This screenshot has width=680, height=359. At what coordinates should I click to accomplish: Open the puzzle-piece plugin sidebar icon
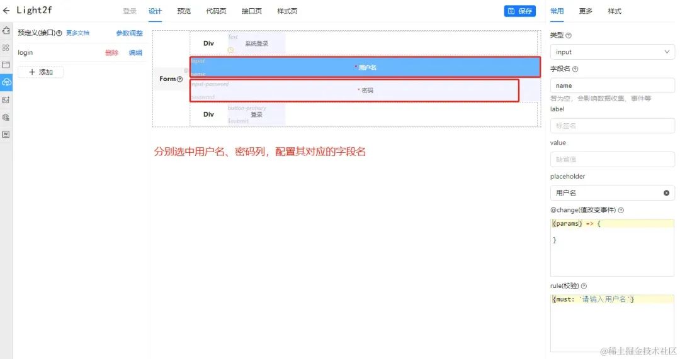tap(6, 31)
